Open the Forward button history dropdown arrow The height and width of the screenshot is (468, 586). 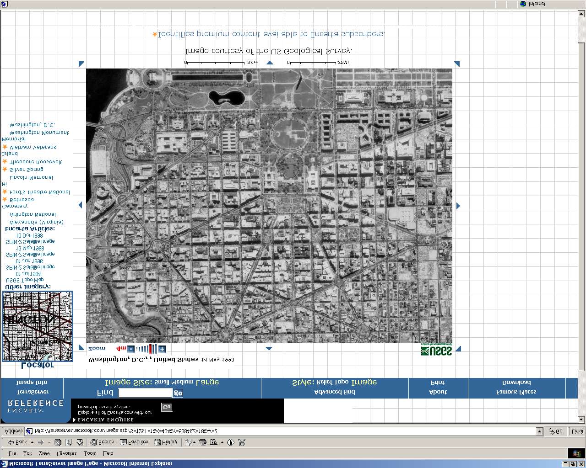49,442
